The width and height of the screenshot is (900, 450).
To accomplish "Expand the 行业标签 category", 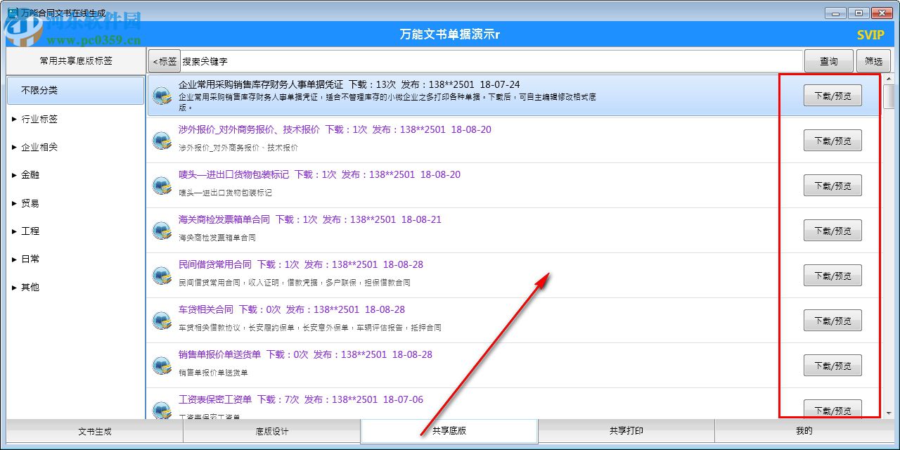I will tap(35, 119).
